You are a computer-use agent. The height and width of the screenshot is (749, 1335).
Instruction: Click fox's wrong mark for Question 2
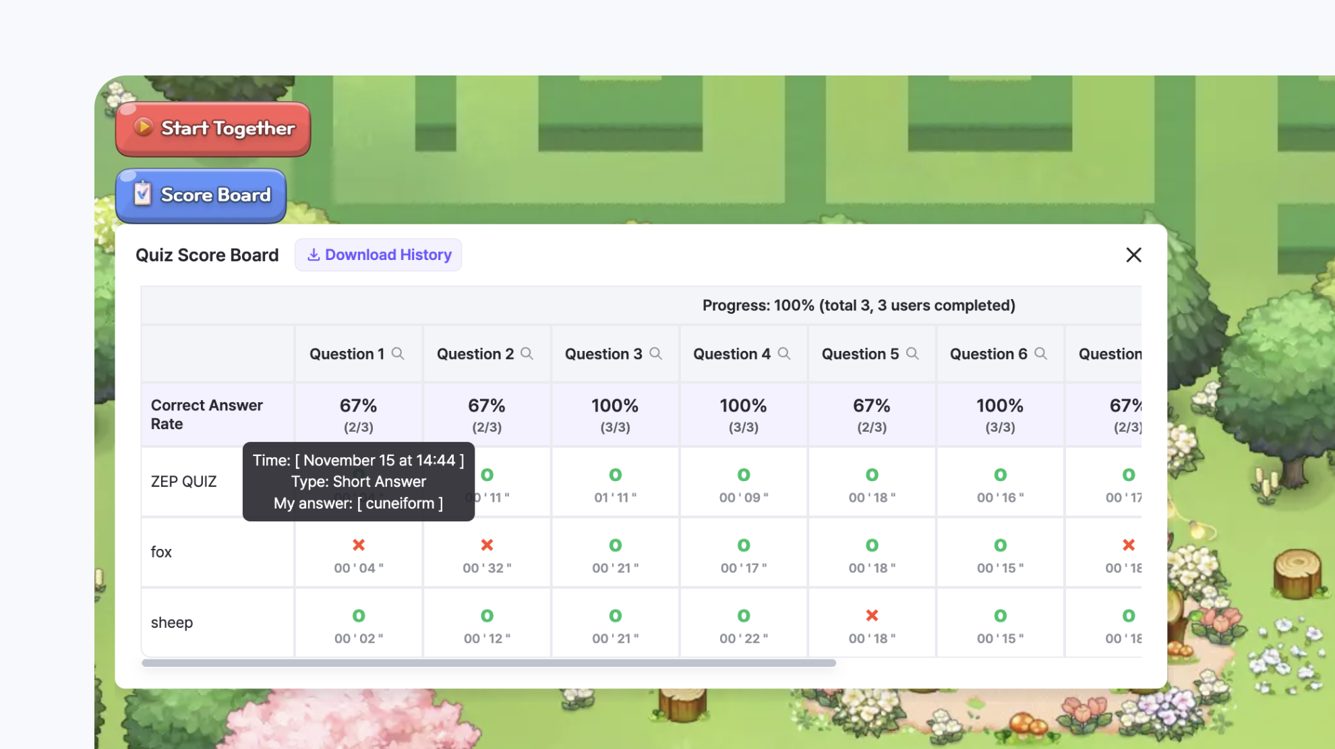487,545
